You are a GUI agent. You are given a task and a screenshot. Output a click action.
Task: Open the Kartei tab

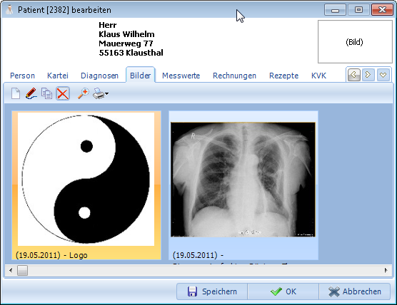tap(58, 76)
